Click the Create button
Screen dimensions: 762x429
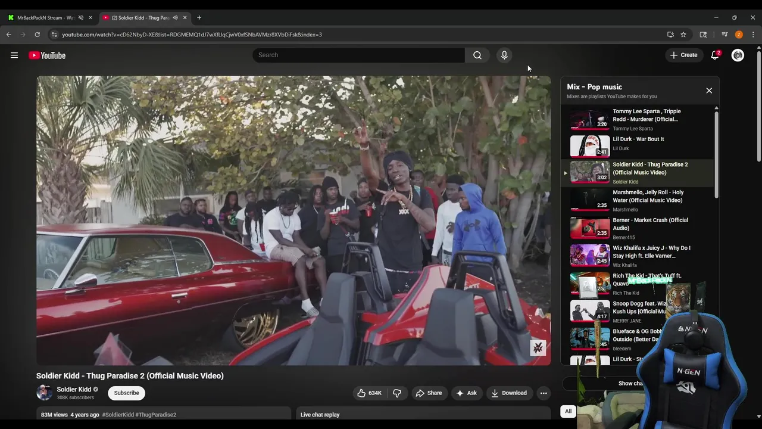(683, 55)
